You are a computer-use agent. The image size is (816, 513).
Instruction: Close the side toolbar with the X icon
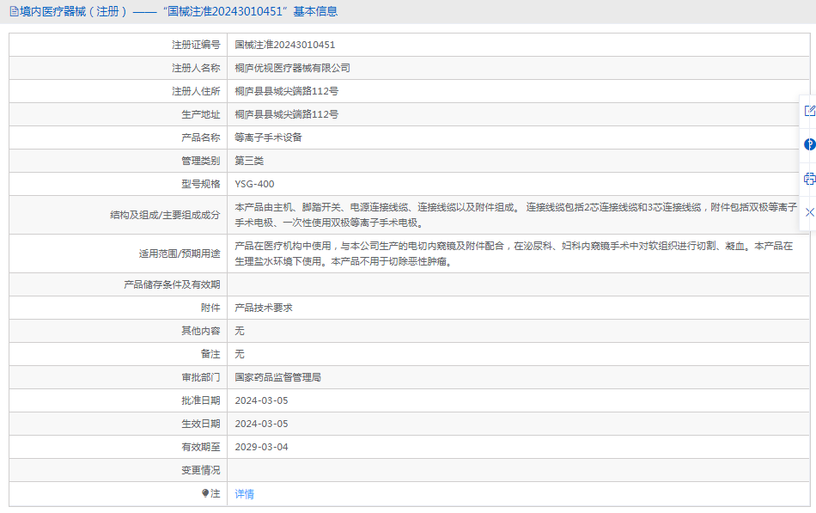(810, 212)
